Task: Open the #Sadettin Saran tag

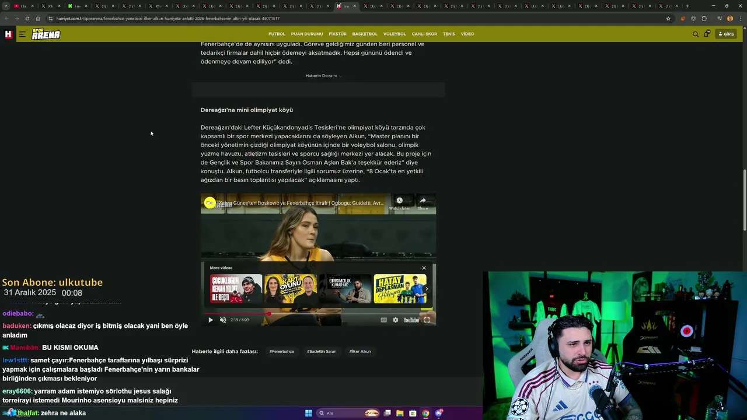Action: (x=322, y=351)
